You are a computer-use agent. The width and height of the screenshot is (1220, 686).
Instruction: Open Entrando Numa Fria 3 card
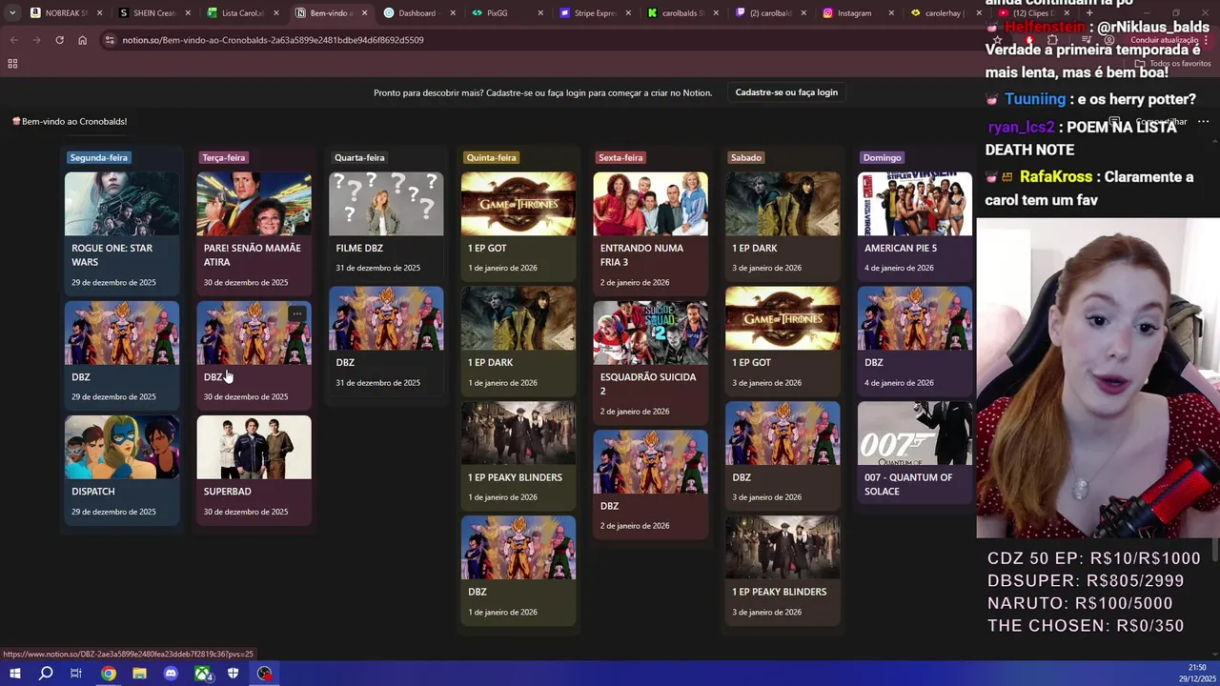[x=650, y=232]
